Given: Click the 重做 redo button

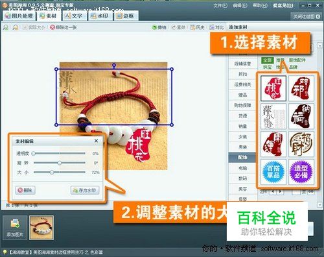Looking at the screenshot, I should (x=178, y=27).
